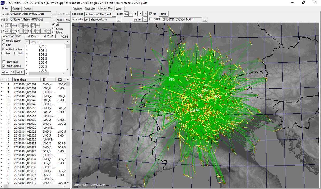This screenshot has height=189, width=321.
Task: Switch to the Main tab
Action: 5,9
